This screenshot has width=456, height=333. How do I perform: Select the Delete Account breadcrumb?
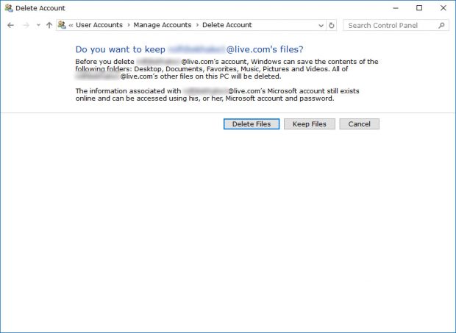(227, 25)
